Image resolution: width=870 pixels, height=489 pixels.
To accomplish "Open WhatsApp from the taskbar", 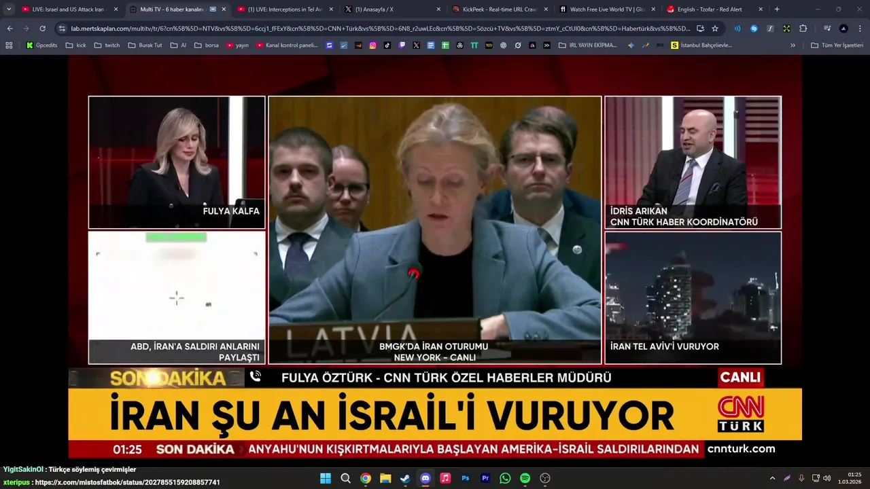I will click(505, 478).
